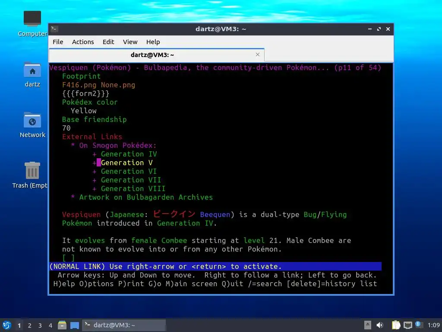Image resolution: width=442 pixels, height=332 pixels.
Task: Click the Flying type link
Action: 334,214
